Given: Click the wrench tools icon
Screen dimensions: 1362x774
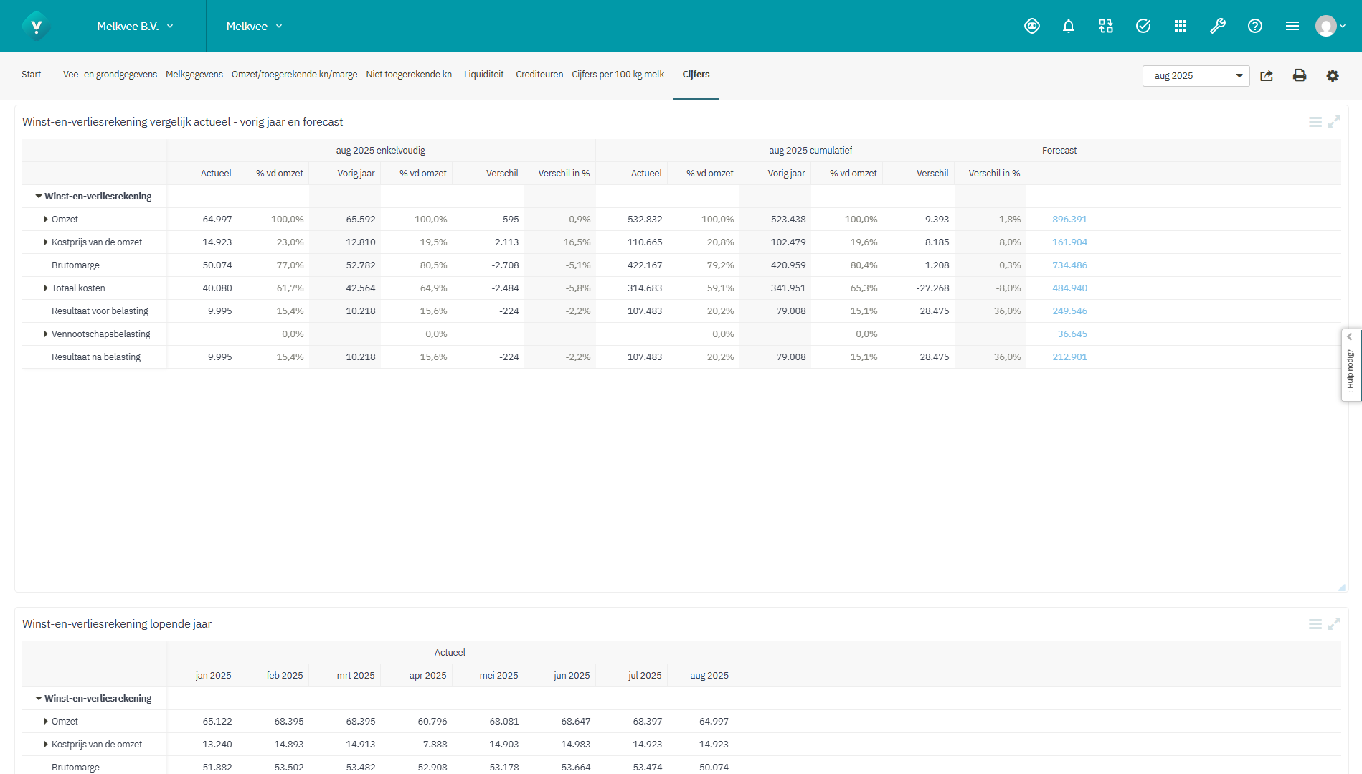Looking at the screenshot, I should coord(1217,27).
